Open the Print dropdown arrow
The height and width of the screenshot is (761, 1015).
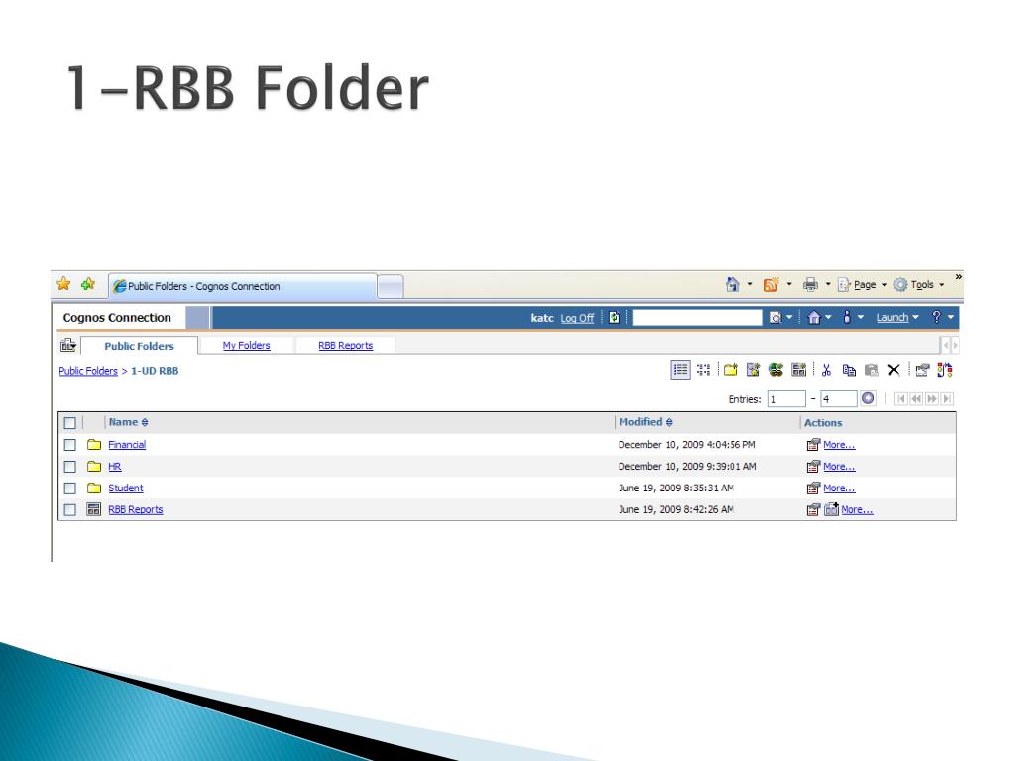click(828, 284)
